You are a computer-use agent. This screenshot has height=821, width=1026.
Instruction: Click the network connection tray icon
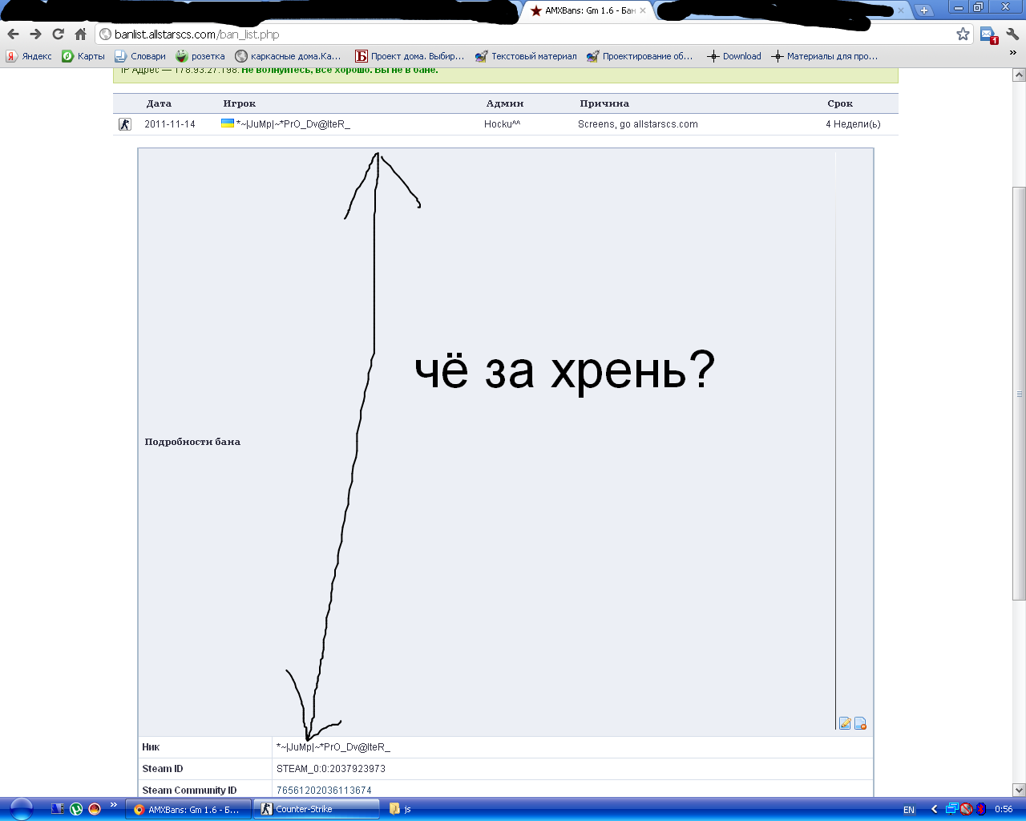(x=951, y=809)
